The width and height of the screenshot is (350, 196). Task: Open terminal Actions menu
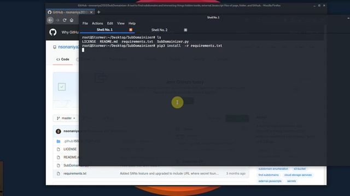tap(97, 23)
